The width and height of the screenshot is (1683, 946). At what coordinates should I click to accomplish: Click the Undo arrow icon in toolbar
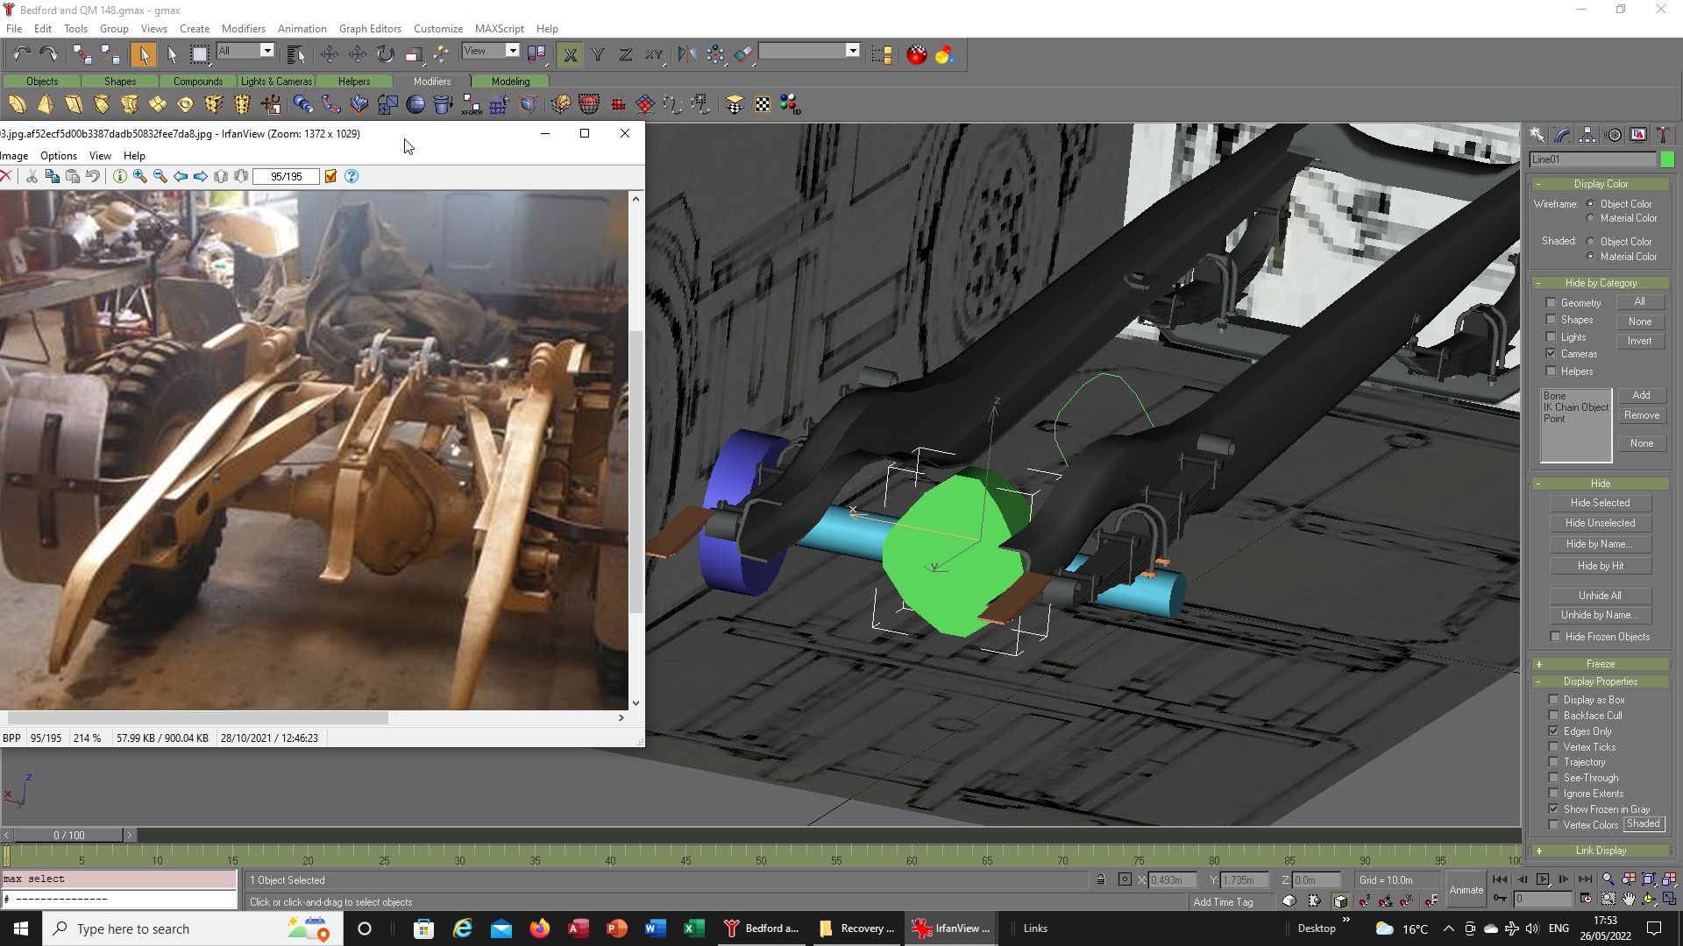tap(22, 54)
